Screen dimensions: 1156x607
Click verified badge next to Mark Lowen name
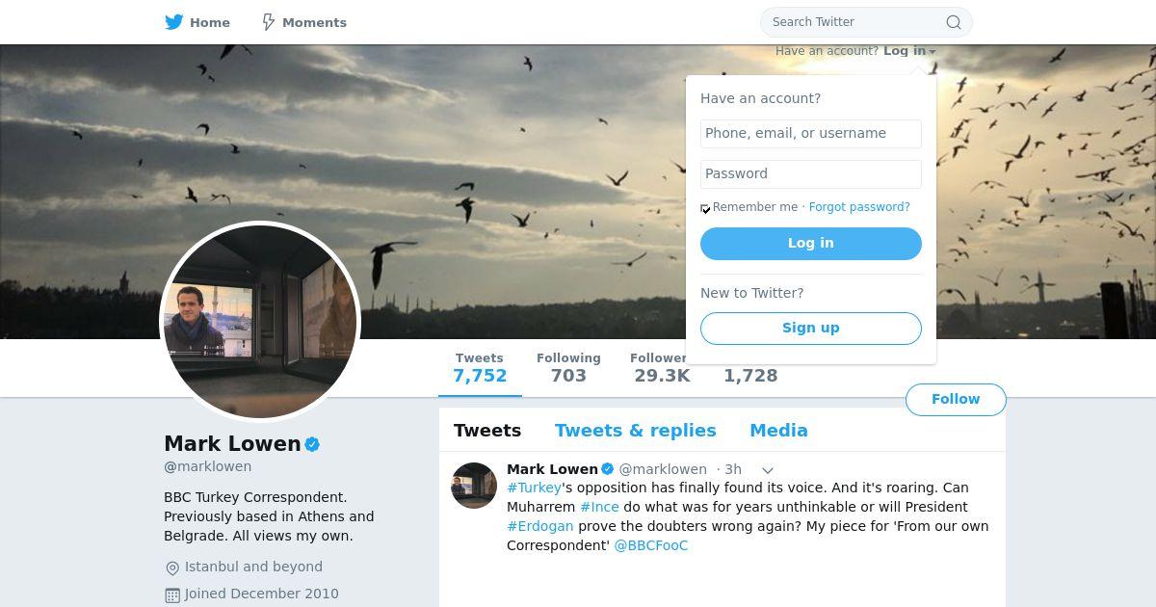coord(312,444)
